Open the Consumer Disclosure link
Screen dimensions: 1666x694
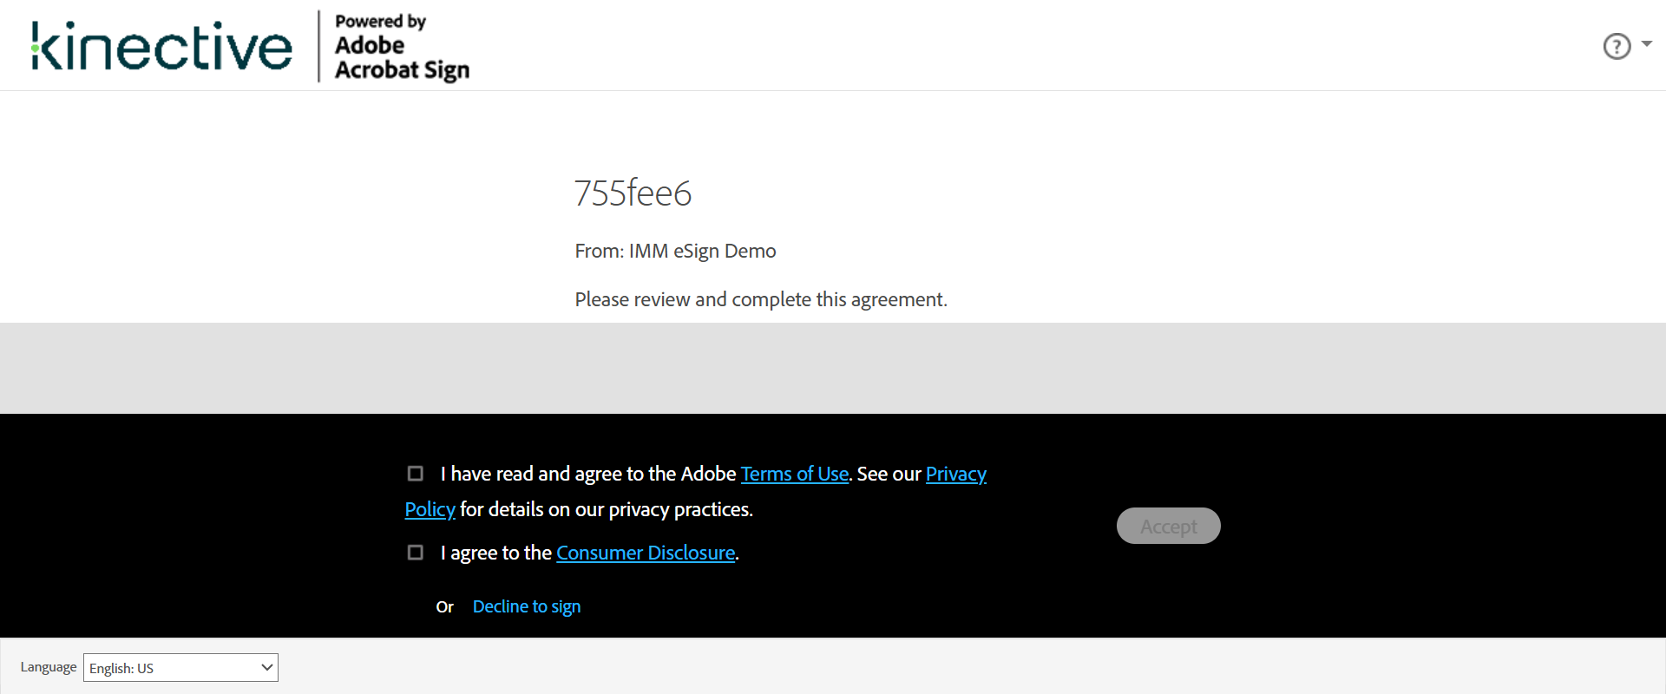(646, 553)
